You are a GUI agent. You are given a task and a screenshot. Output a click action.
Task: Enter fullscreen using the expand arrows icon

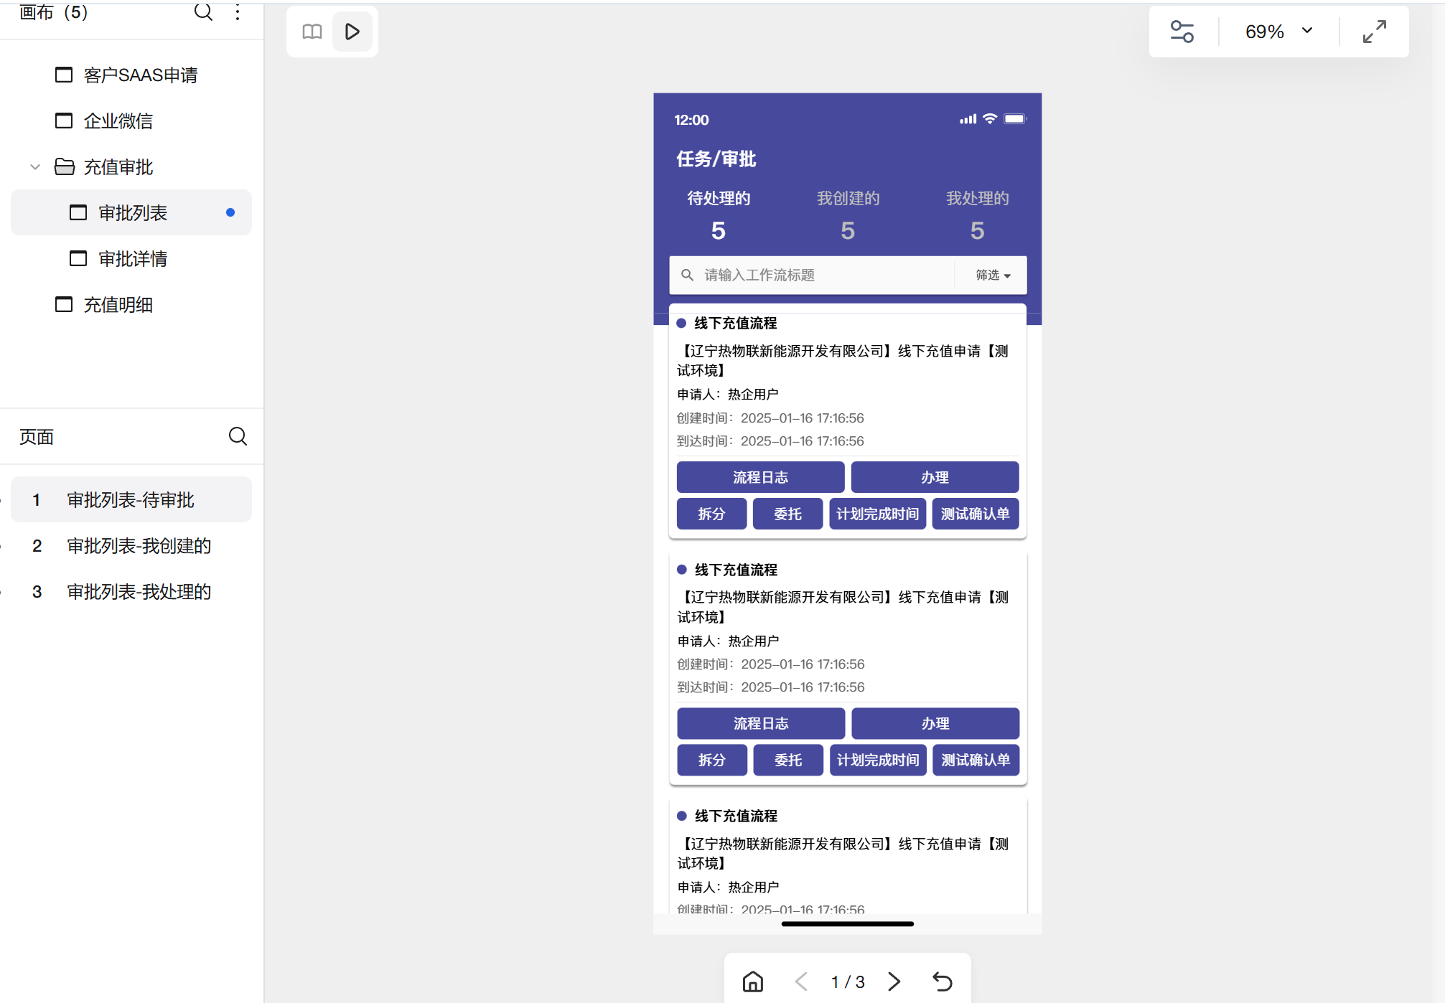click(1373, 32)
